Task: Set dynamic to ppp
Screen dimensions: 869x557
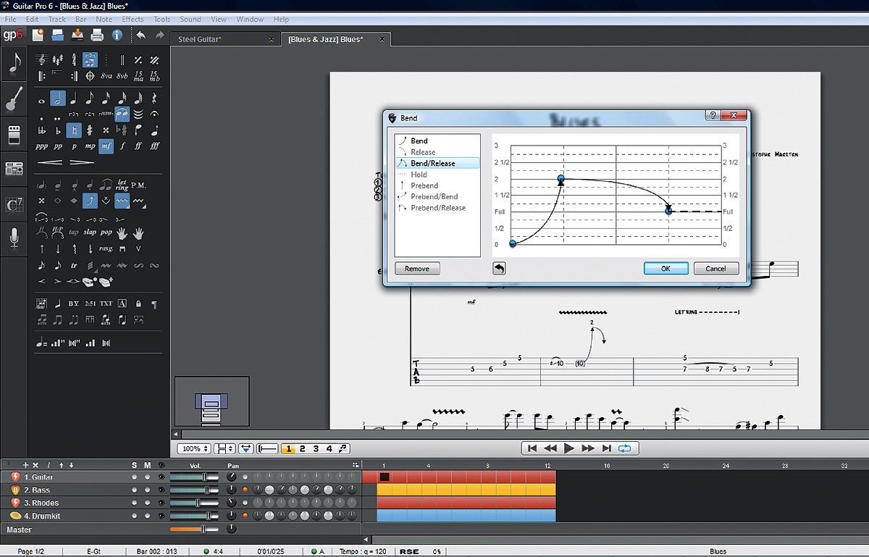Action: [x=42, y=146]
